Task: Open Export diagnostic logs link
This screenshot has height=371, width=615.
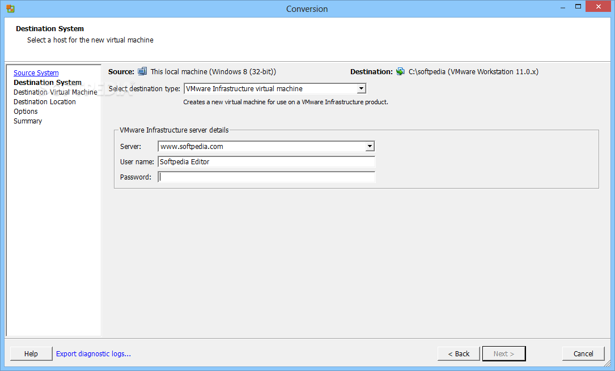Action: point(94,354)
